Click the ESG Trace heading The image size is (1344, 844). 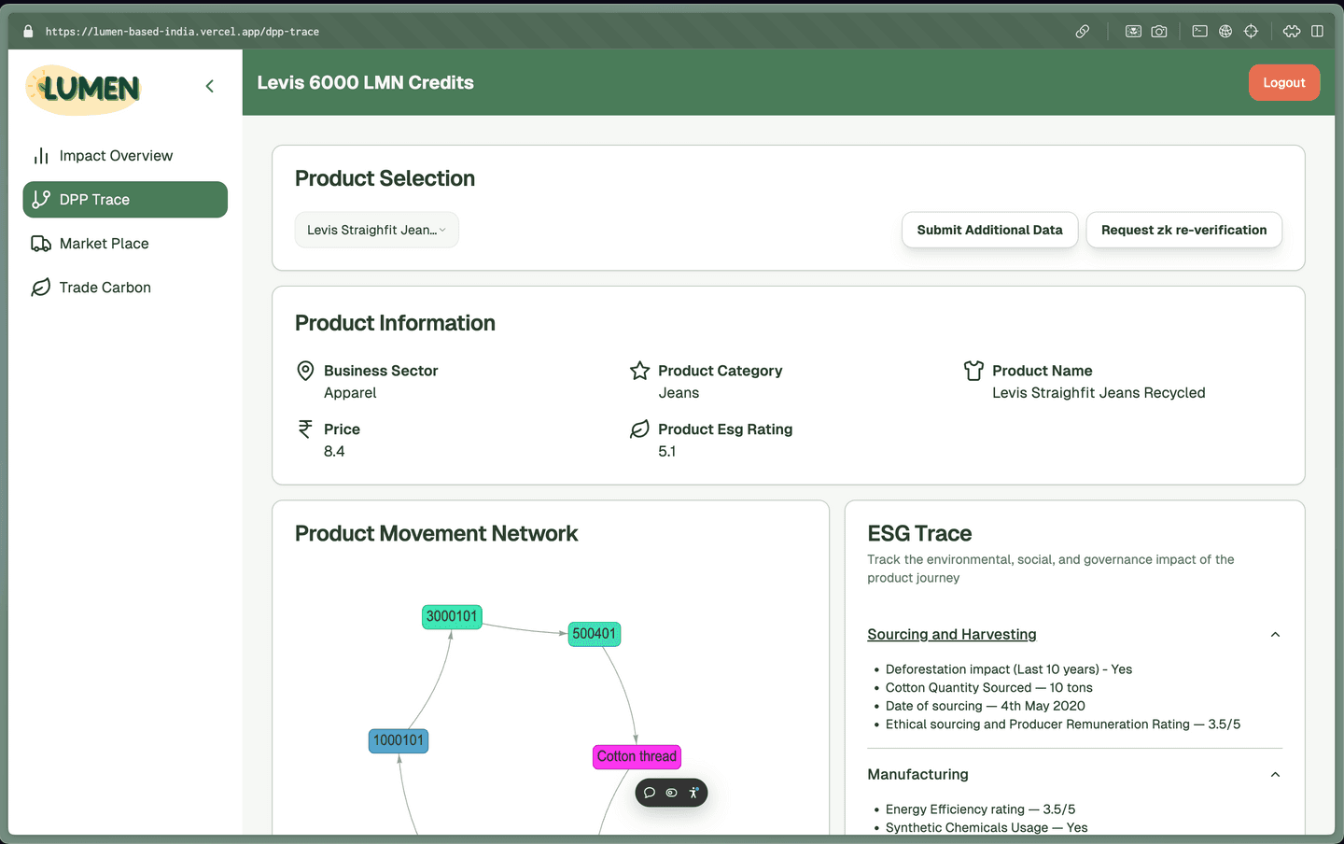pos(919,533)
